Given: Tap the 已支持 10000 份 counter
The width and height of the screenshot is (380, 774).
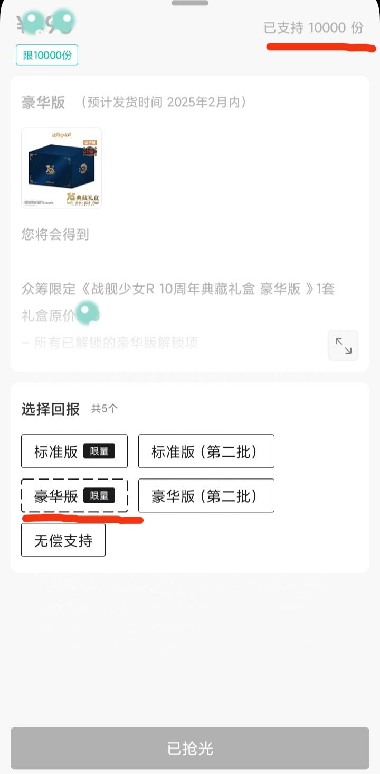Looking at the screenshot, I should click(313, 27).
